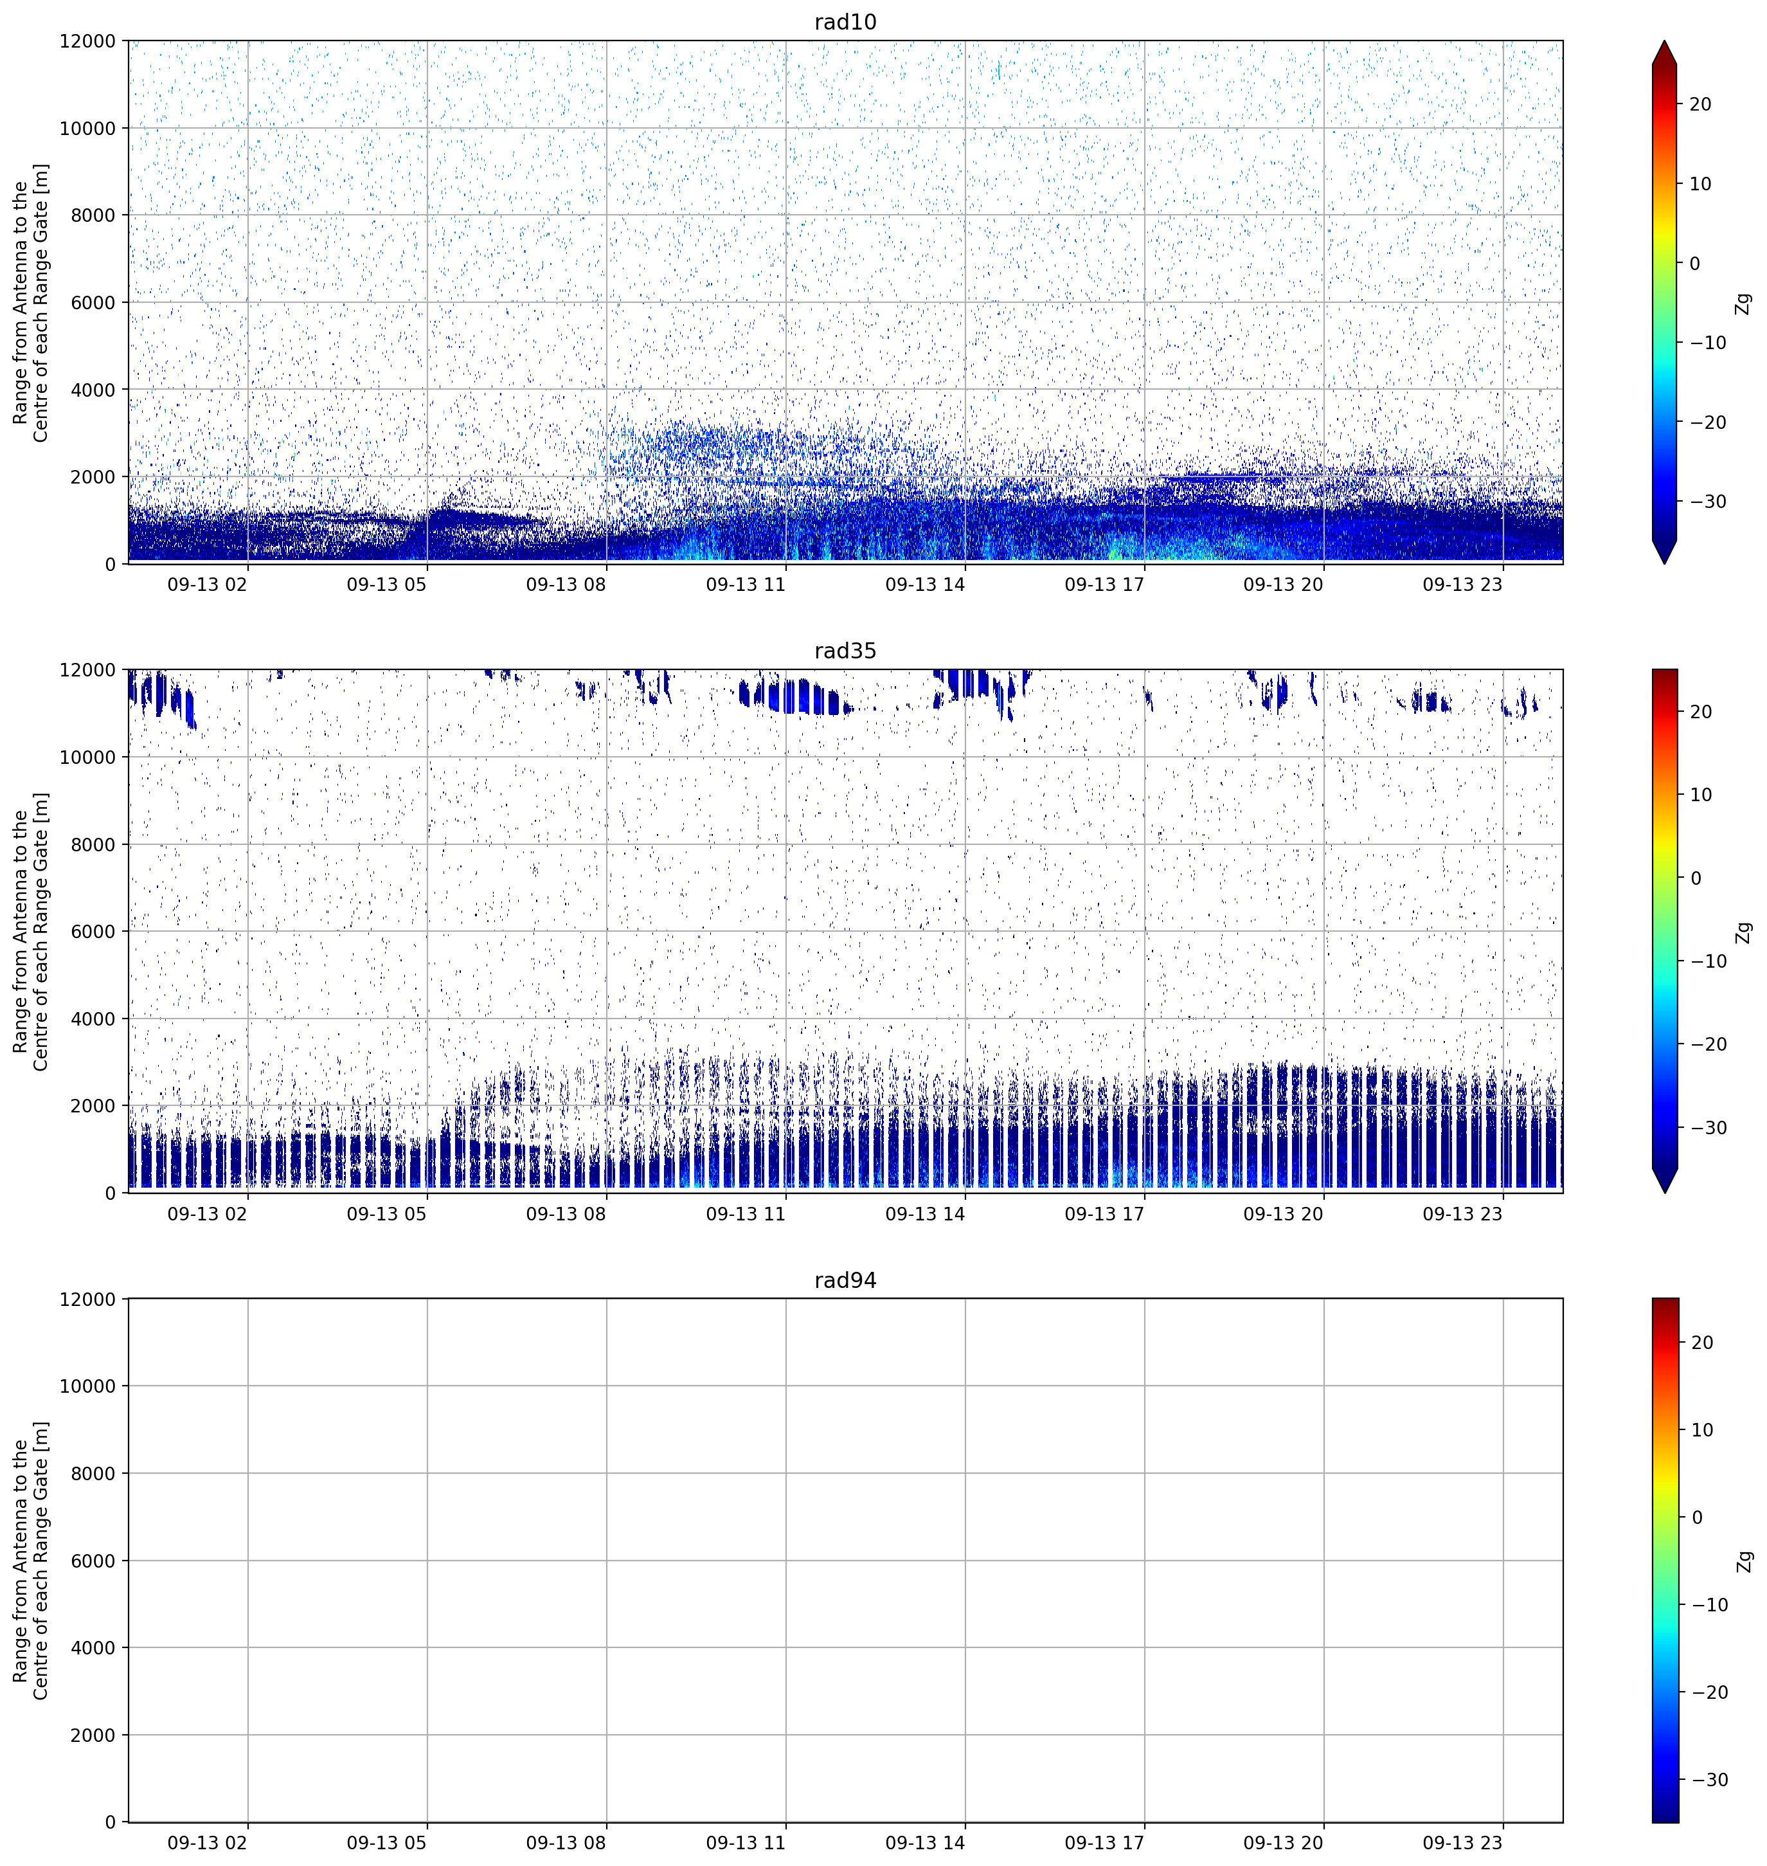Click the 4000 y-tick on rad94
1767x1866 pixels.
93,1648
